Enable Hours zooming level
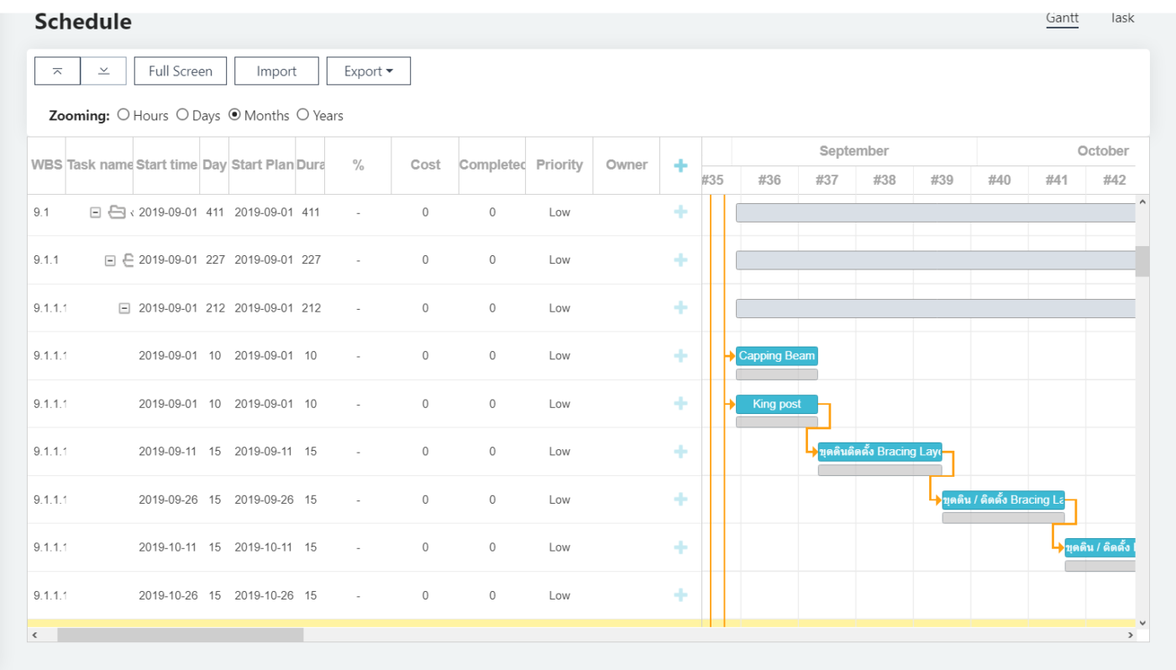Screen dimensions: 1176x670 pos(123,115)
